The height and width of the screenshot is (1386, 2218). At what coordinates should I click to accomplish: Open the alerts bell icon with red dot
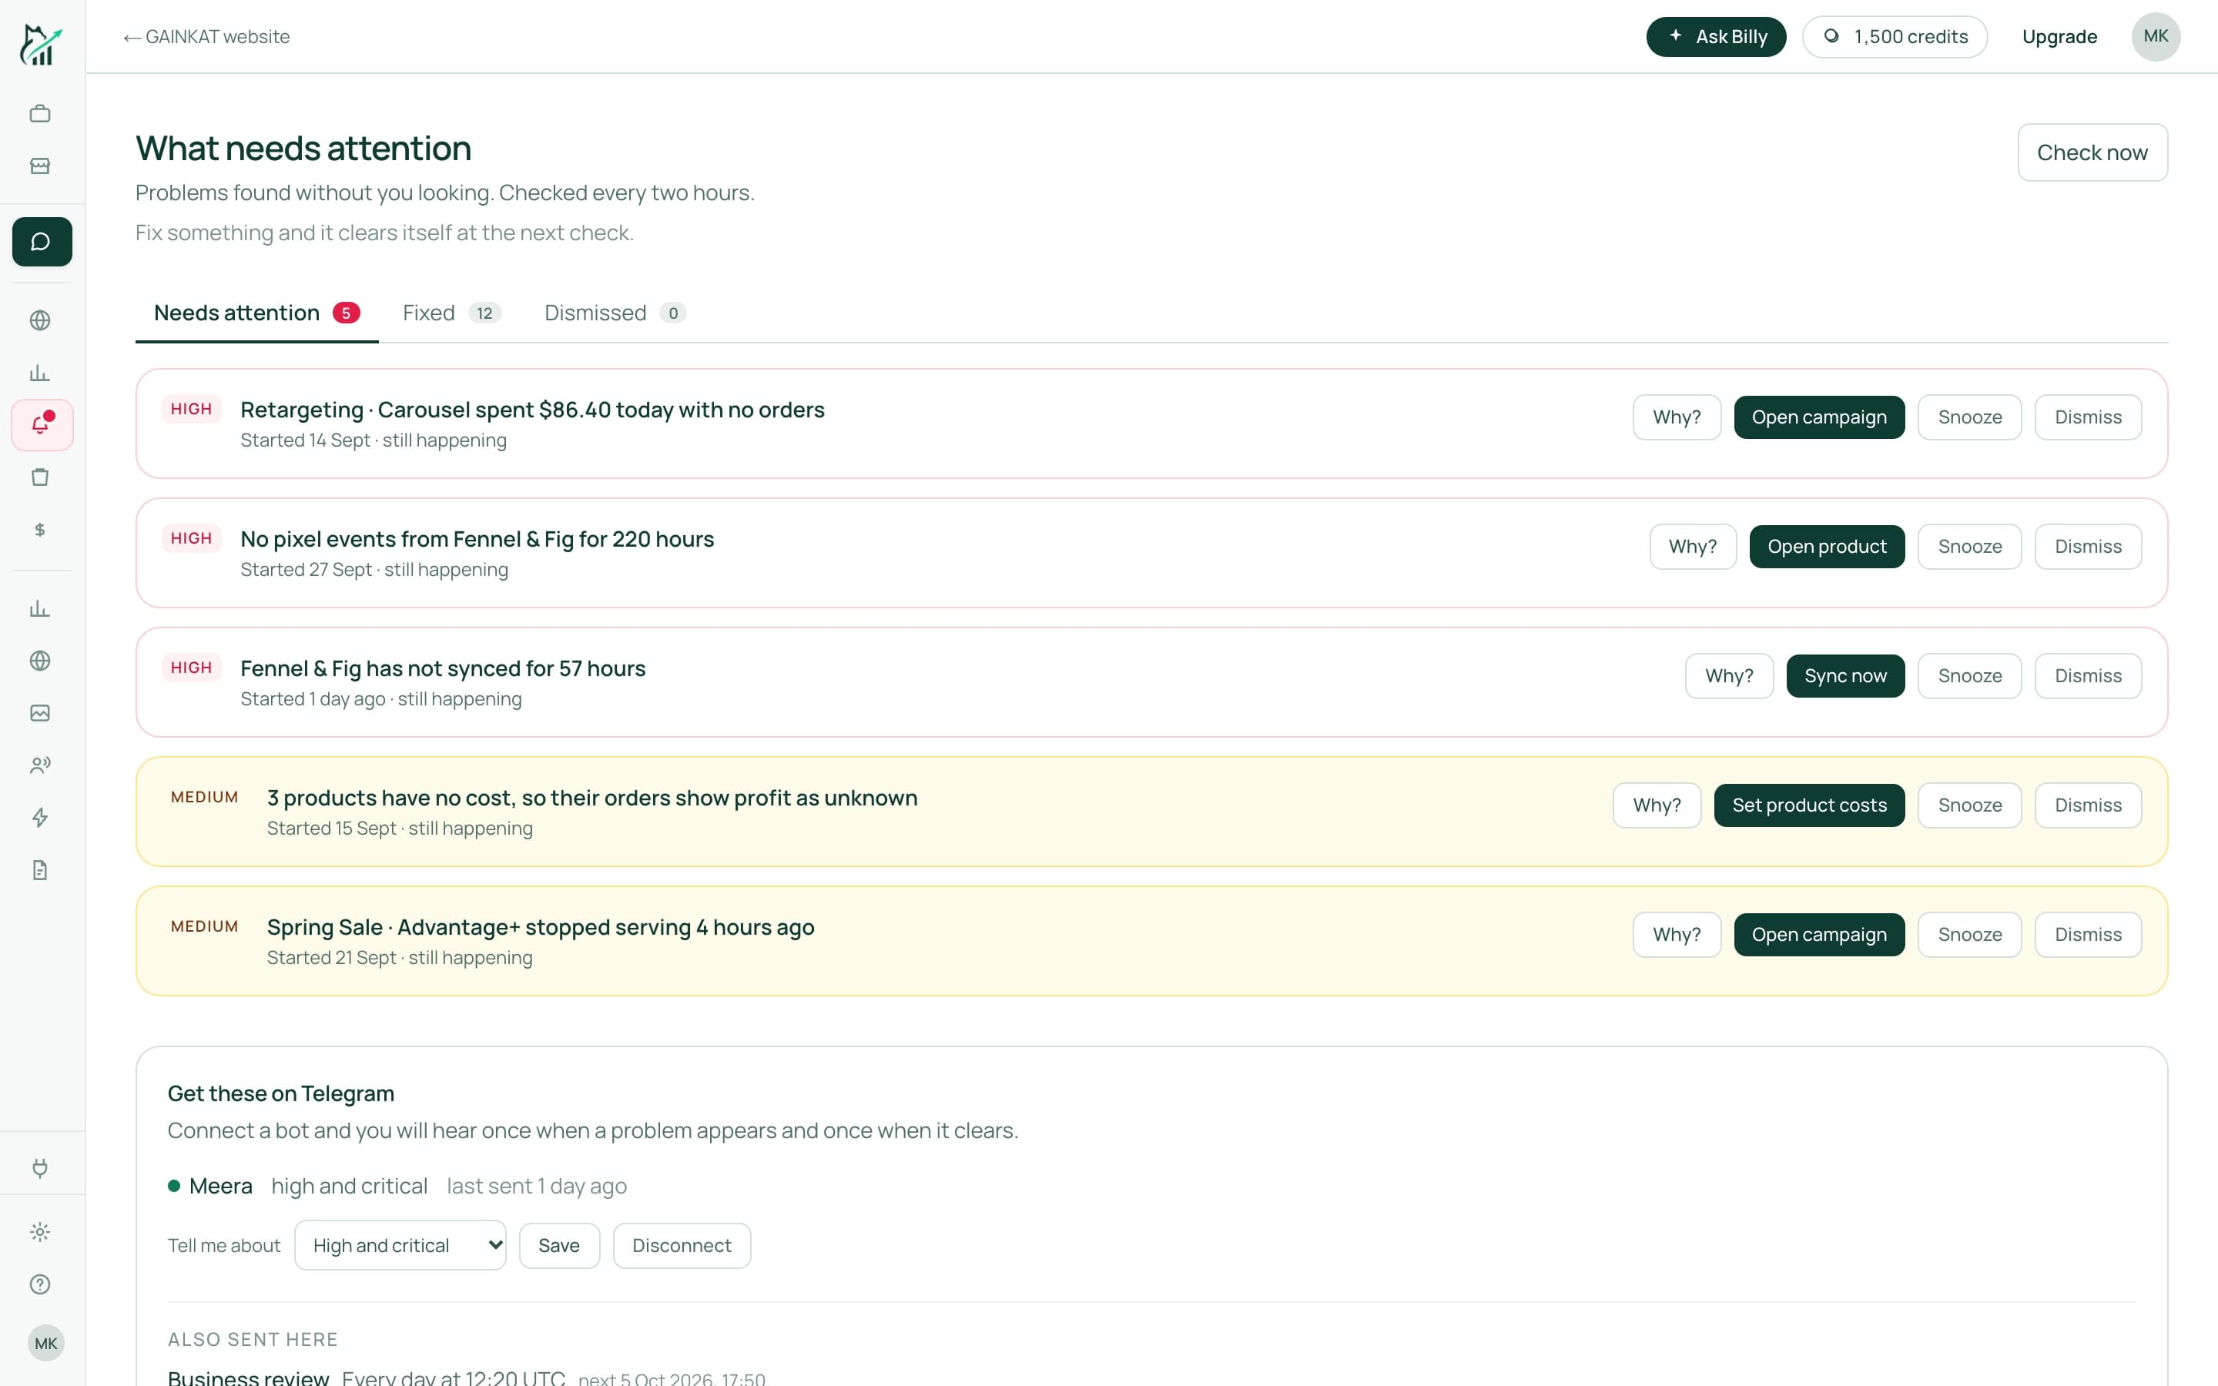pos(42,424)
